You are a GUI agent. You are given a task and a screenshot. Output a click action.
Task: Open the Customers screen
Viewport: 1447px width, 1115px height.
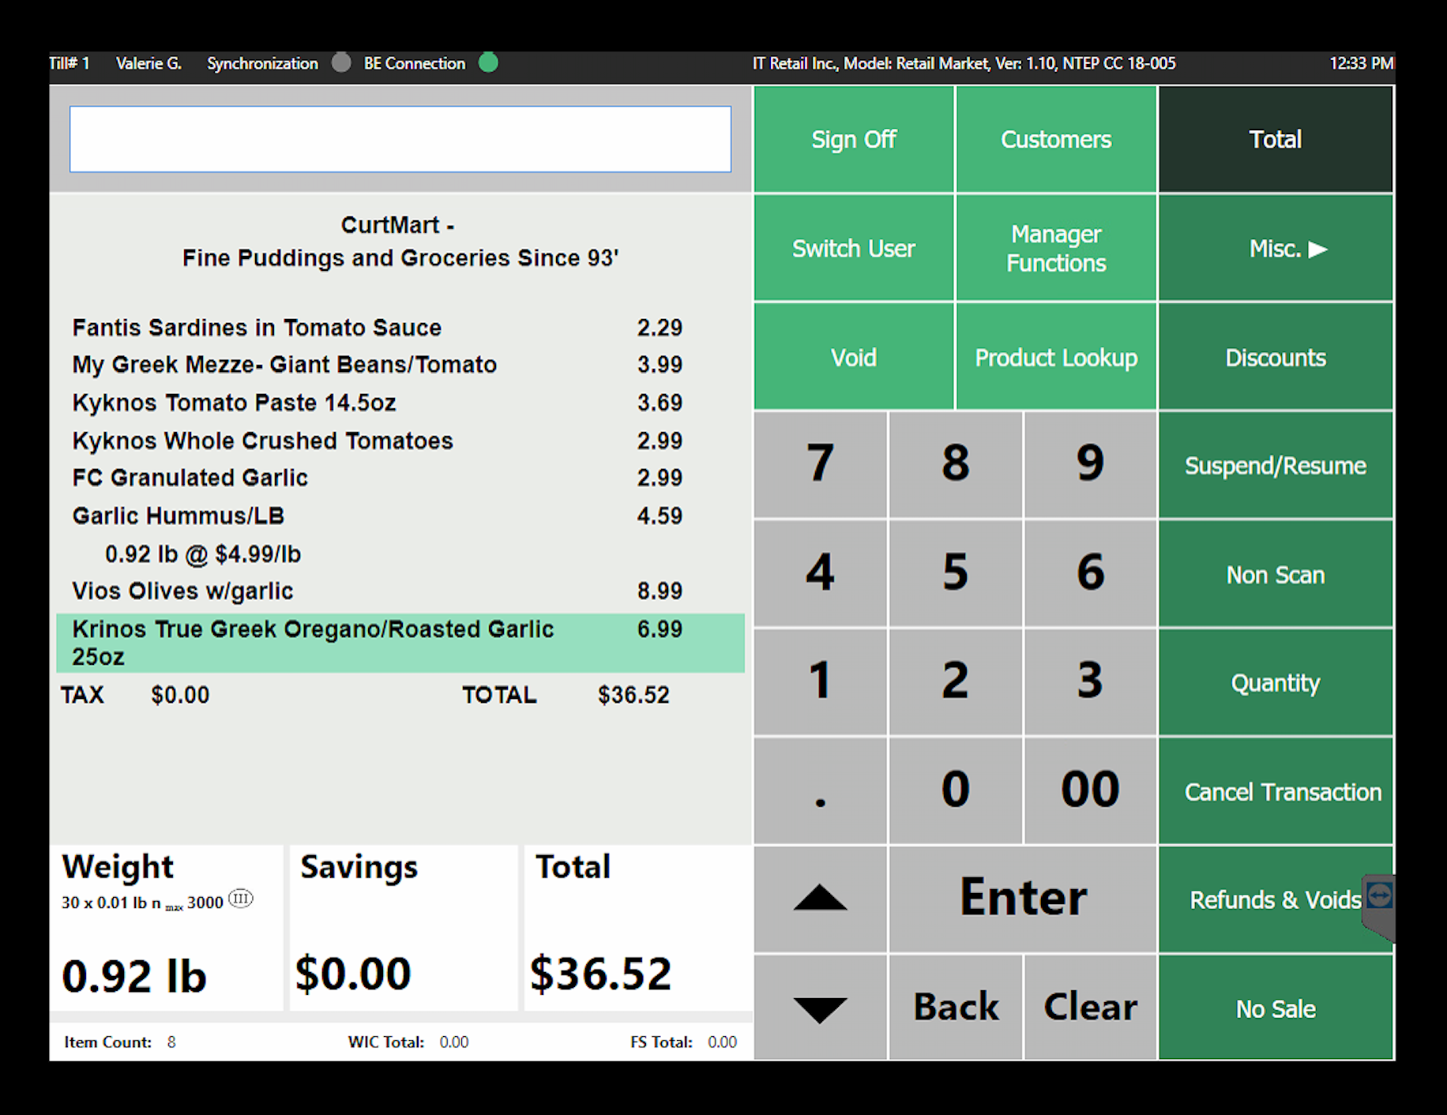(x=1056, y=139)
